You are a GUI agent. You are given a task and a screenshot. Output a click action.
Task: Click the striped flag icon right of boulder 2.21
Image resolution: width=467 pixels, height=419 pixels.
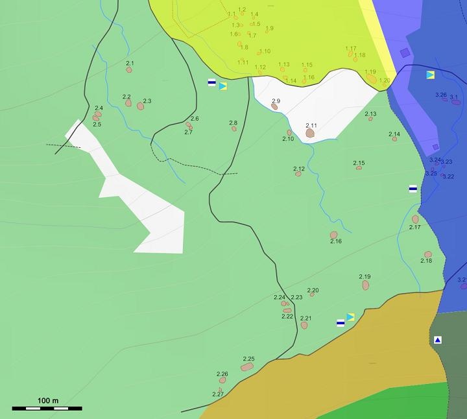[341, 322]
